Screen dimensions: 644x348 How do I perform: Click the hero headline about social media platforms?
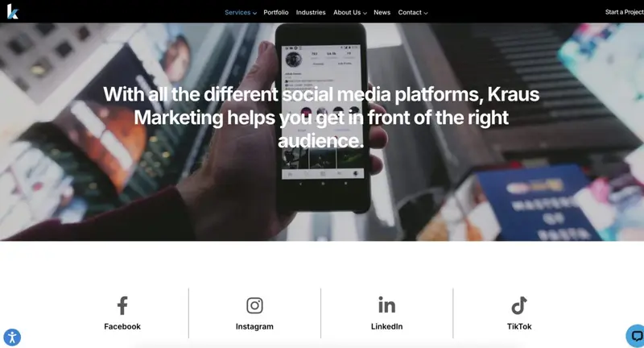click(321, 118)
